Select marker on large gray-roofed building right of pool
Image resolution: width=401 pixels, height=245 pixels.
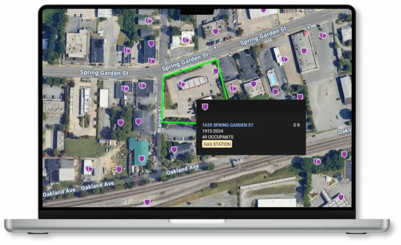pyautogui.click(x=304, y=51)
